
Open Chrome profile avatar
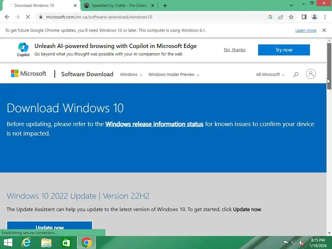pyautogui.click(x=314, y=17)
